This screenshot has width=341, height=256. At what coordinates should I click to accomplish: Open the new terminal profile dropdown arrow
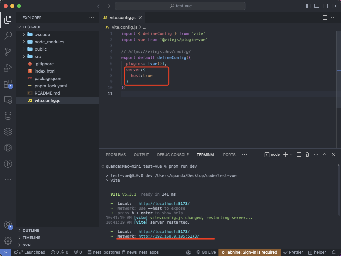click(x=291, y=155)
